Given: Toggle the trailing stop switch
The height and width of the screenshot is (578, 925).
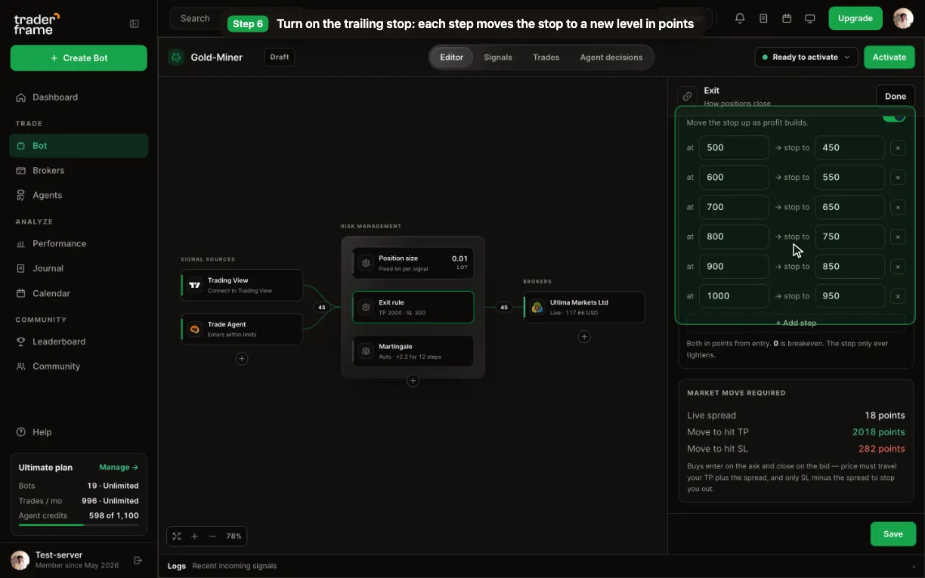Looking at the screenshot, I should coord(894,116).
